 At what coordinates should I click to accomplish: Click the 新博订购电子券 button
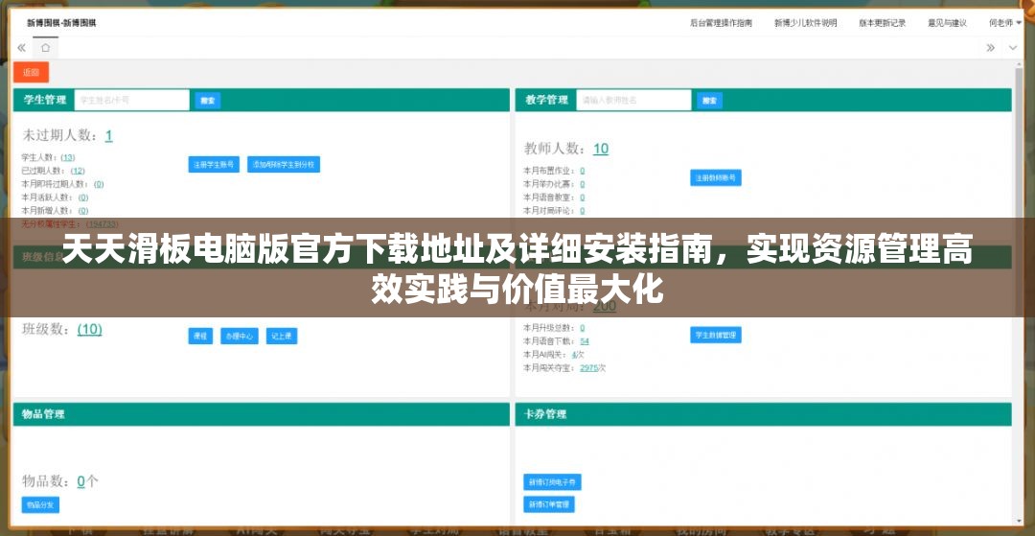click(x=552, y=482)
